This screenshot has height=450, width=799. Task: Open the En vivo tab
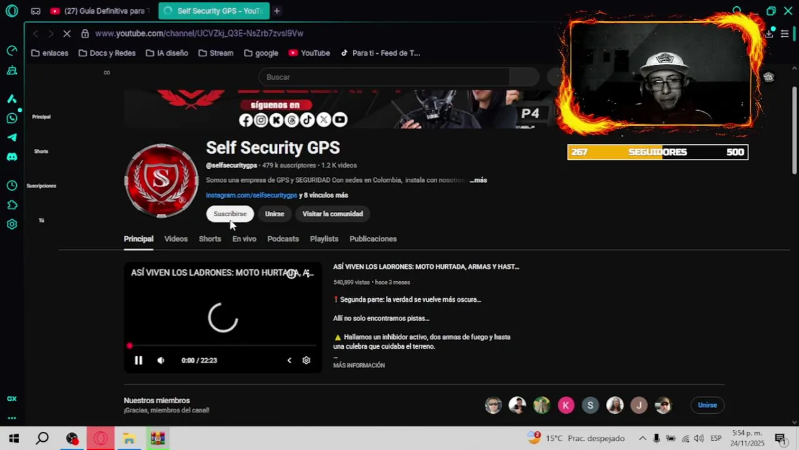tap(244, 239)
